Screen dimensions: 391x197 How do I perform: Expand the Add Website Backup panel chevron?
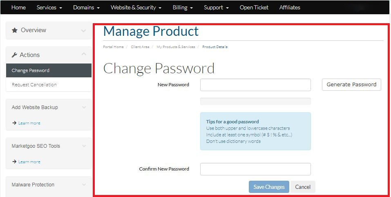[84, 107]
